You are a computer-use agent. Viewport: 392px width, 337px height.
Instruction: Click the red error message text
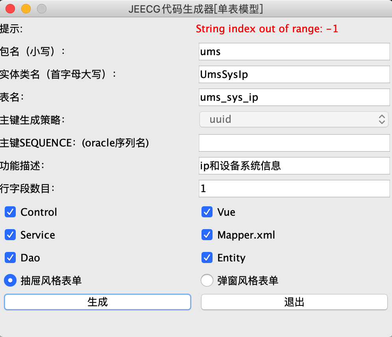pos(267,28)
